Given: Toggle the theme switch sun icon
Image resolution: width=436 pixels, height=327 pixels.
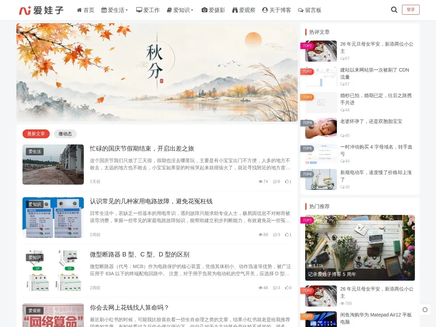Looking at the screenshot, I should click(x=425, y=310).
